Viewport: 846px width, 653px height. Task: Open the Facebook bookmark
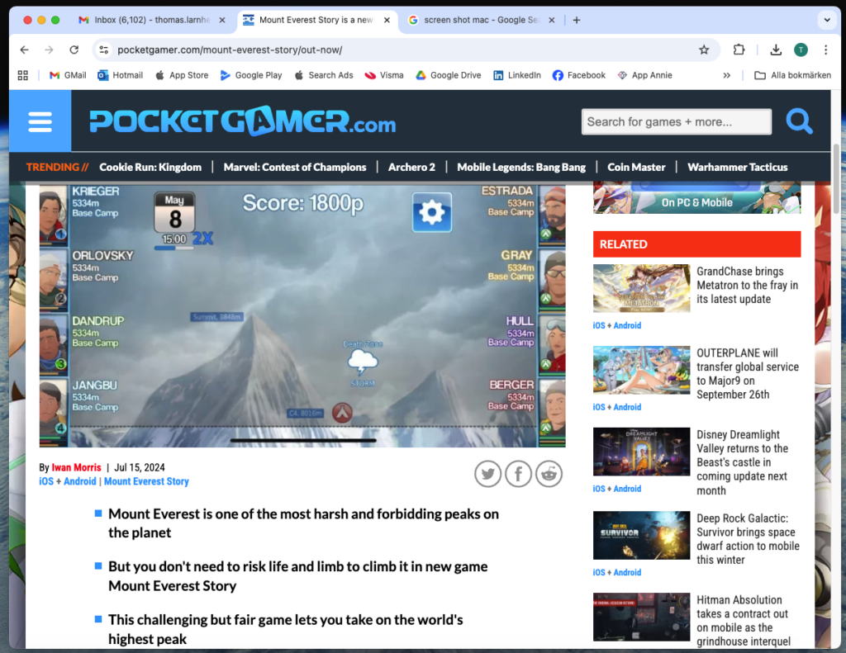pyautogui.click(x=579, y=75)
